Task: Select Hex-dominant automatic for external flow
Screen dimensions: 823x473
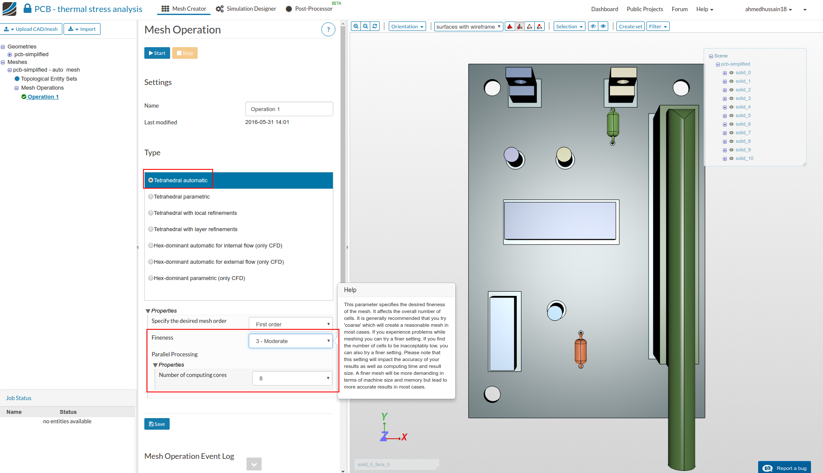Action: (x=151, y=262)
